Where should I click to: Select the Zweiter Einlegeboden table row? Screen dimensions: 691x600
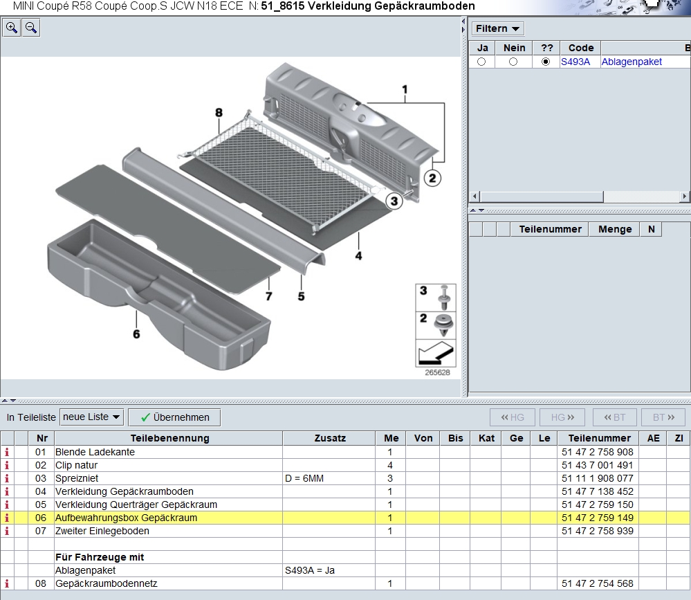point(169,531)
